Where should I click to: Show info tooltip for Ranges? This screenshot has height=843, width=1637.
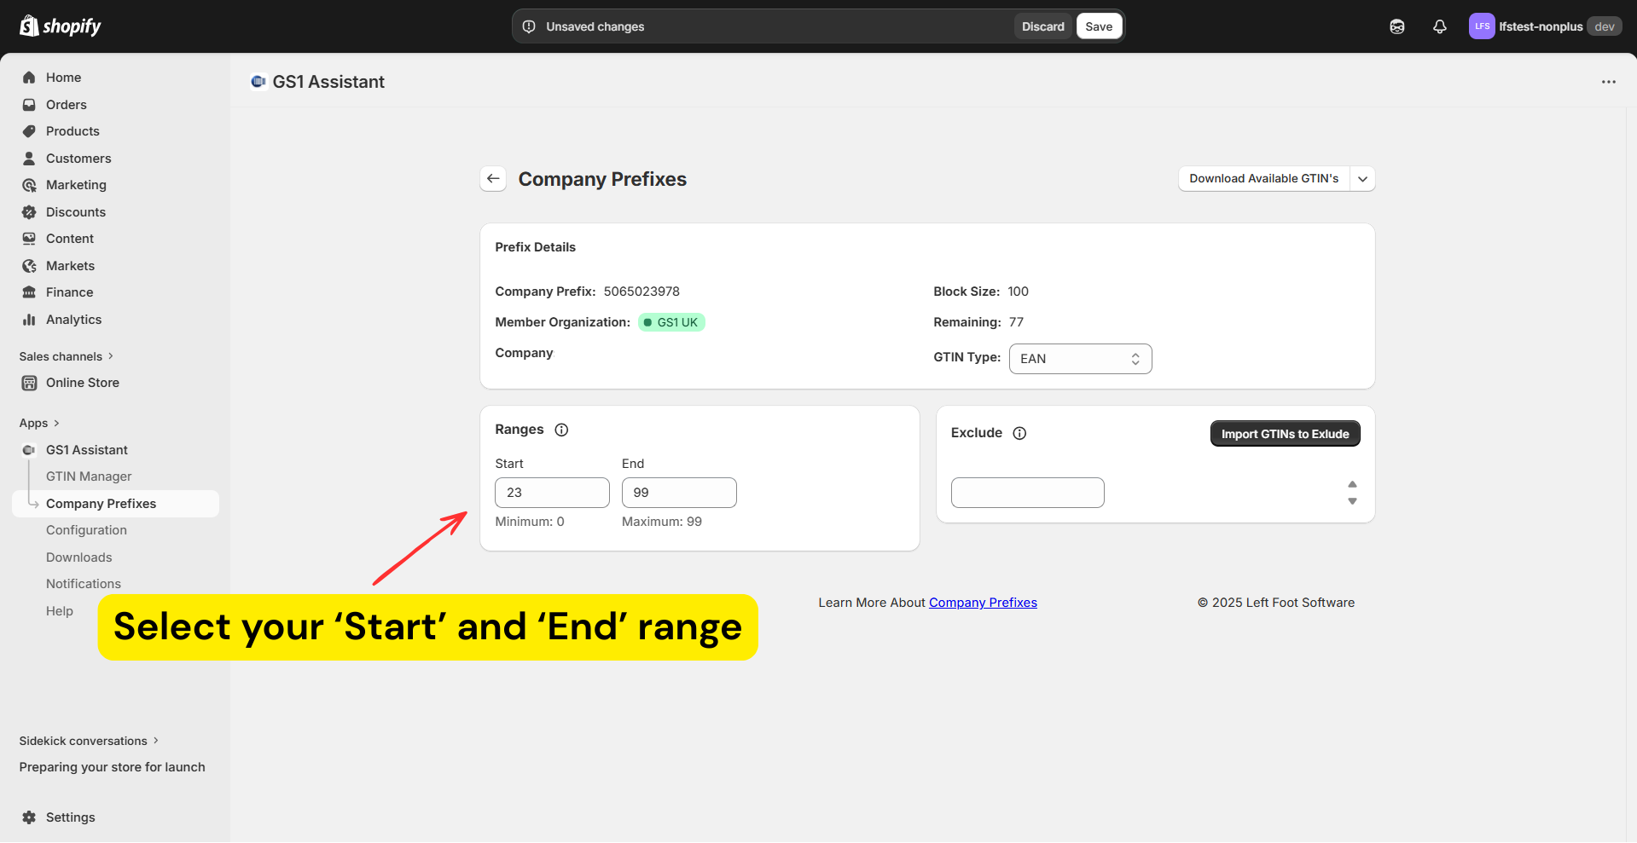(x=561, y=430)
